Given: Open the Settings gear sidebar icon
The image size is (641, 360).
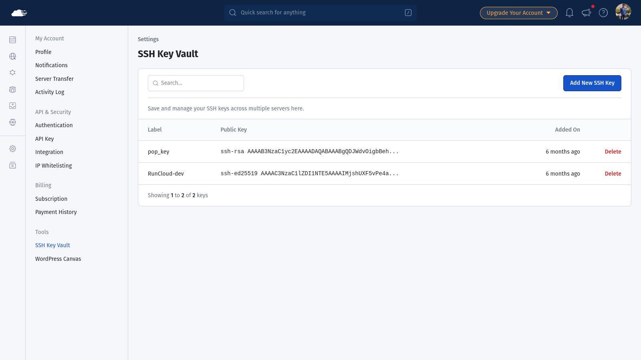Looking at the screenshot, I should click(x=13, y=149).
